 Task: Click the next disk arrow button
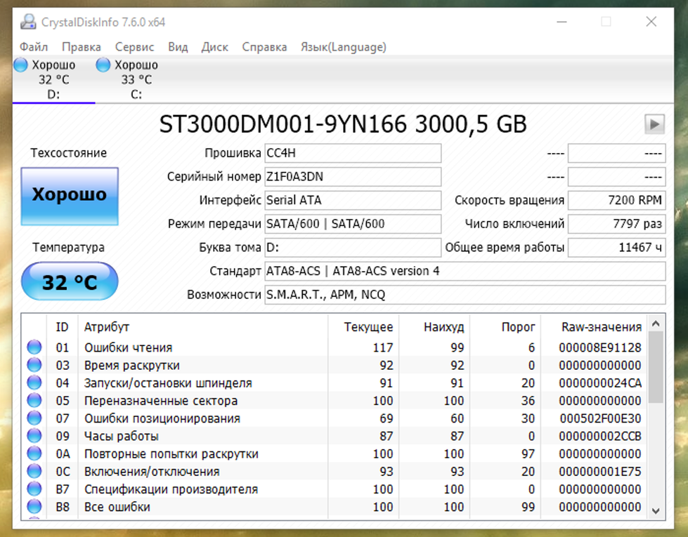point(654,124)
